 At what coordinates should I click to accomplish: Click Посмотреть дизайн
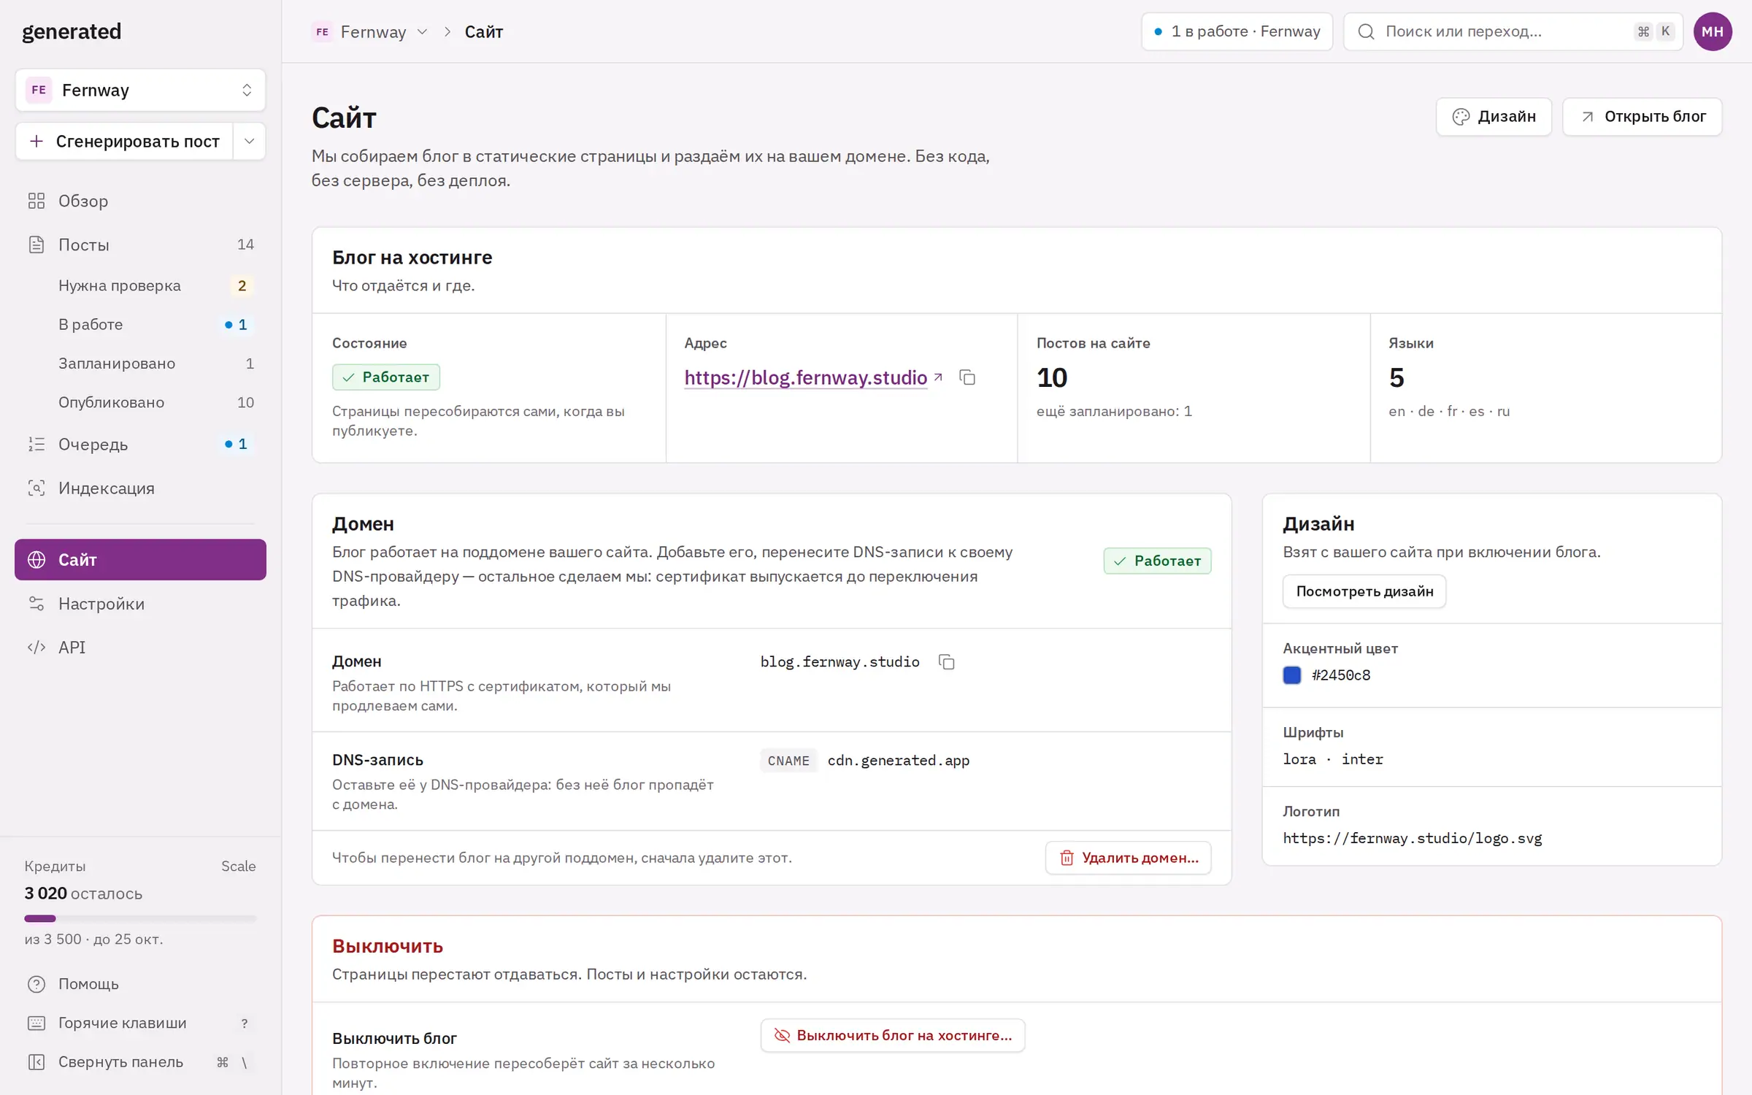coord(1364,591)
